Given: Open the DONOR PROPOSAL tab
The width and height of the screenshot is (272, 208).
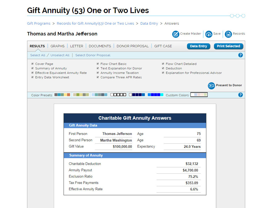Looking at the screenshot, I should (132, 46).
